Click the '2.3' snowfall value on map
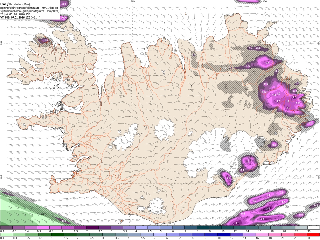Viewport: 320px width, 240px height. 294,97
